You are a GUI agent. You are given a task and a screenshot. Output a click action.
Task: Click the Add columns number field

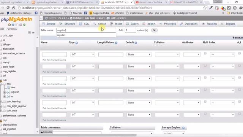coord(130,30)
